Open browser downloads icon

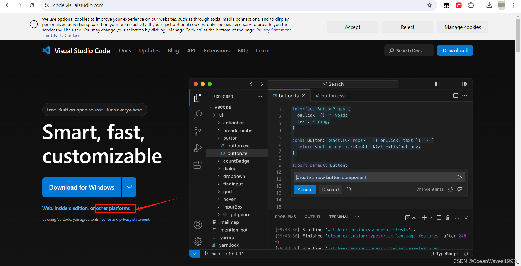489,5
